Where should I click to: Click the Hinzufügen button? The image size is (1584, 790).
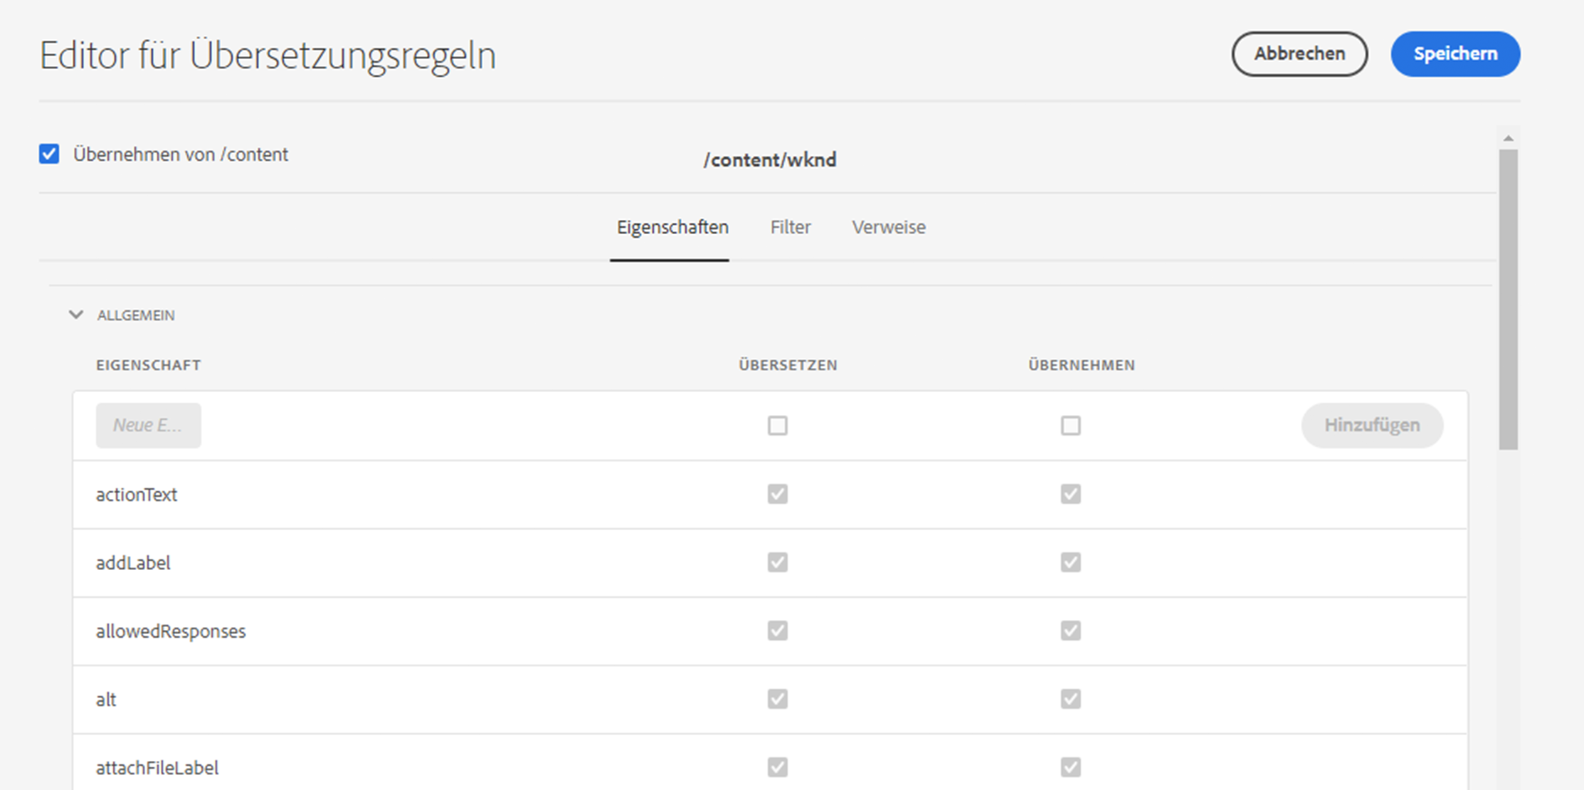(x=1371, y=426)
